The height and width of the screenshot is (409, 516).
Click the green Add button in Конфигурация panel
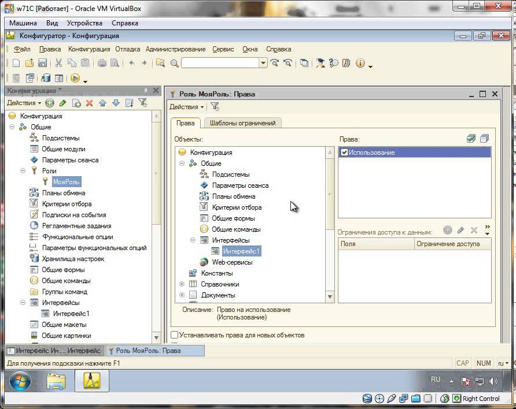tap(50, 103)
